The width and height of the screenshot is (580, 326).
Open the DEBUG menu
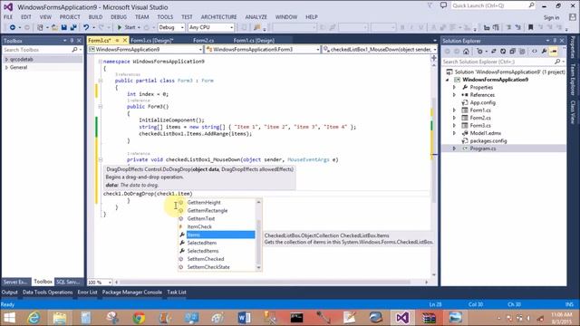(119, 17)
